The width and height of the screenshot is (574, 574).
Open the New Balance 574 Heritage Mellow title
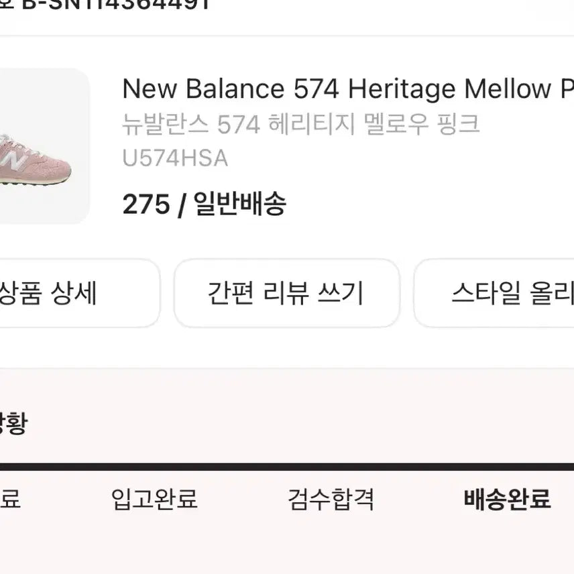point(335,89)
